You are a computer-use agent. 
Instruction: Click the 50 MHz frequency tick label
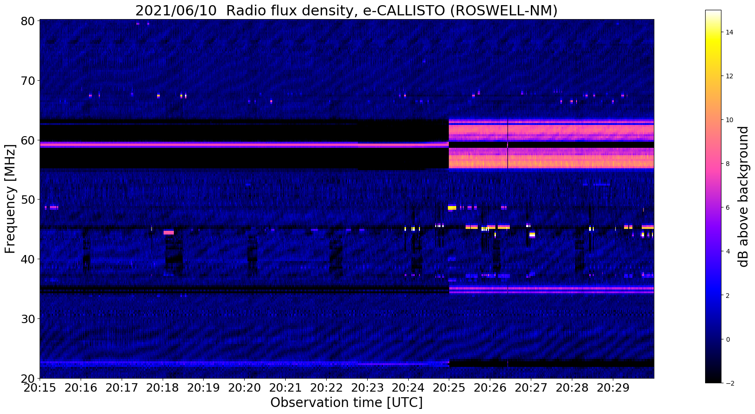tap(29, 200)
